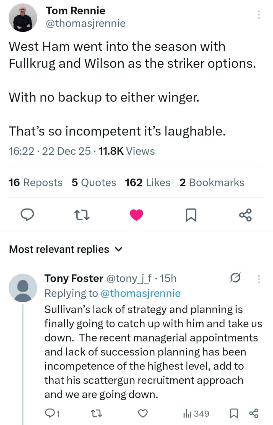Open the Quotes list for the tweet
This screenshot has height=425, width=273.
click(94, 182)
